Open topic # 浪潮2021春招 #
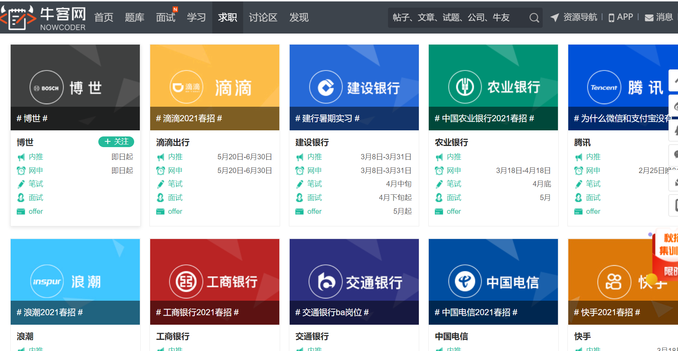The width and height of the screenshot is (678, 351). (x=50, y=313)
